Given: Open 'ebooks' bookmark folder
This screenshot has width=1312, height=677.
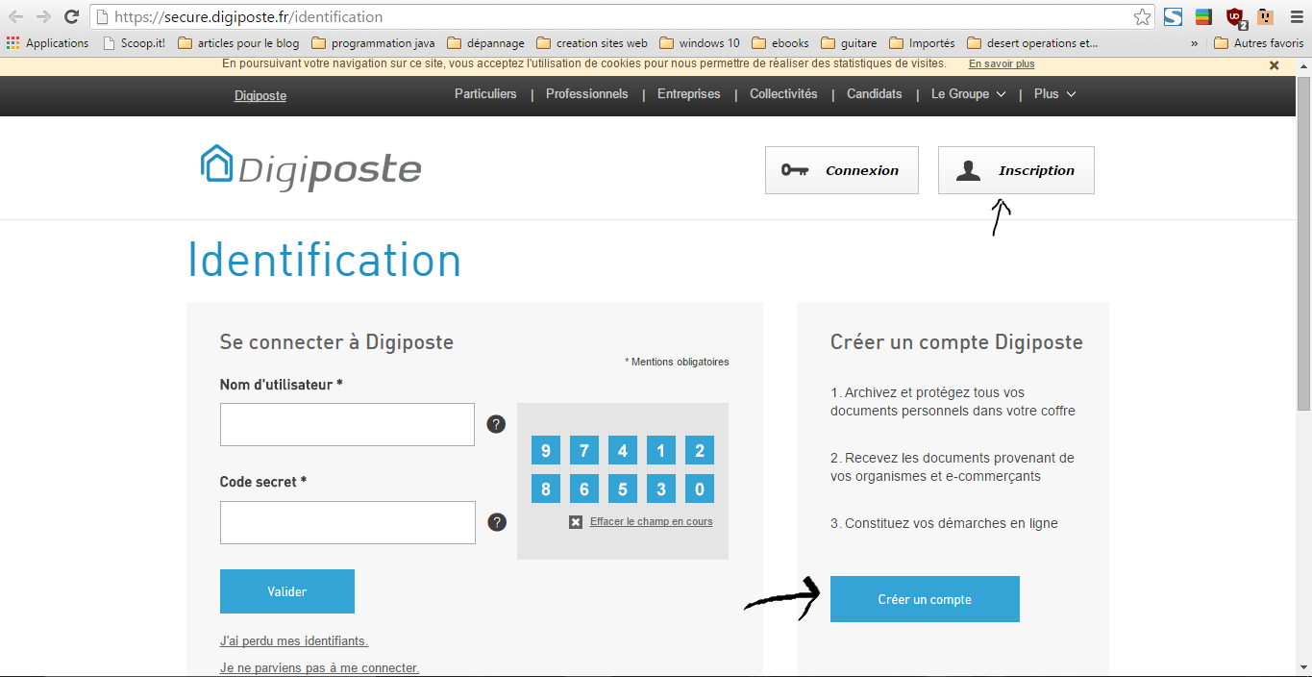Looking at the screenshot, I should pos(780,43).
